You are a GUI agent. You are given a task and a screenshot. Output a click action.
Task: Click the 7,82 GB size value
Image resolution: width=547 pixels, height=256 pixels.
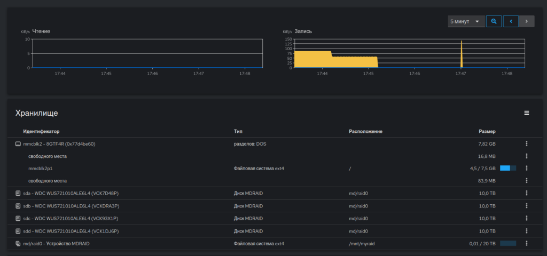[487, 143]
